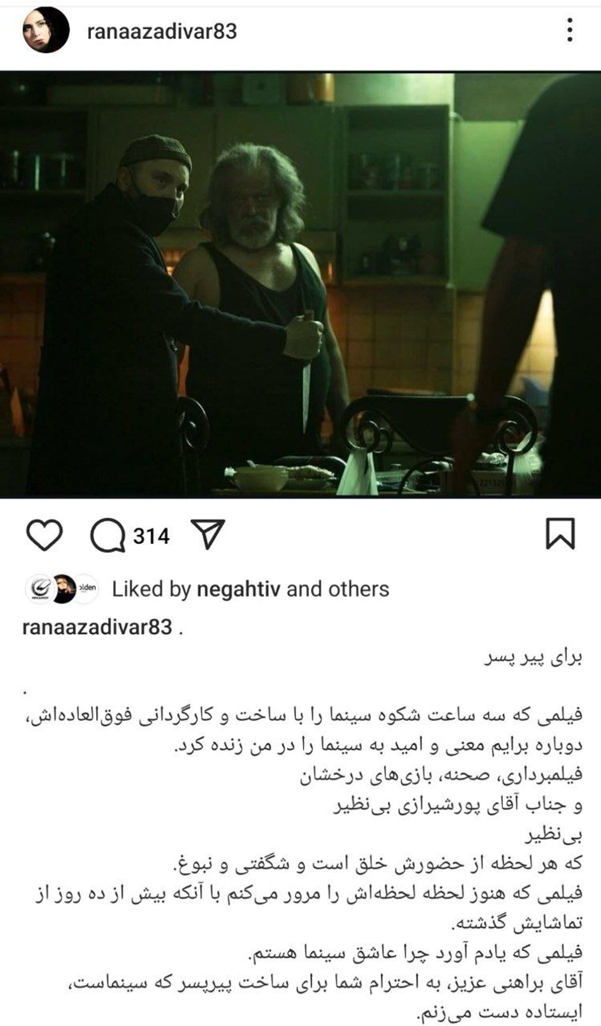Tap the third liker avatar labeled 'olden'
Image resolution: width=601 pixels, height=1026 pixels.
86,589
